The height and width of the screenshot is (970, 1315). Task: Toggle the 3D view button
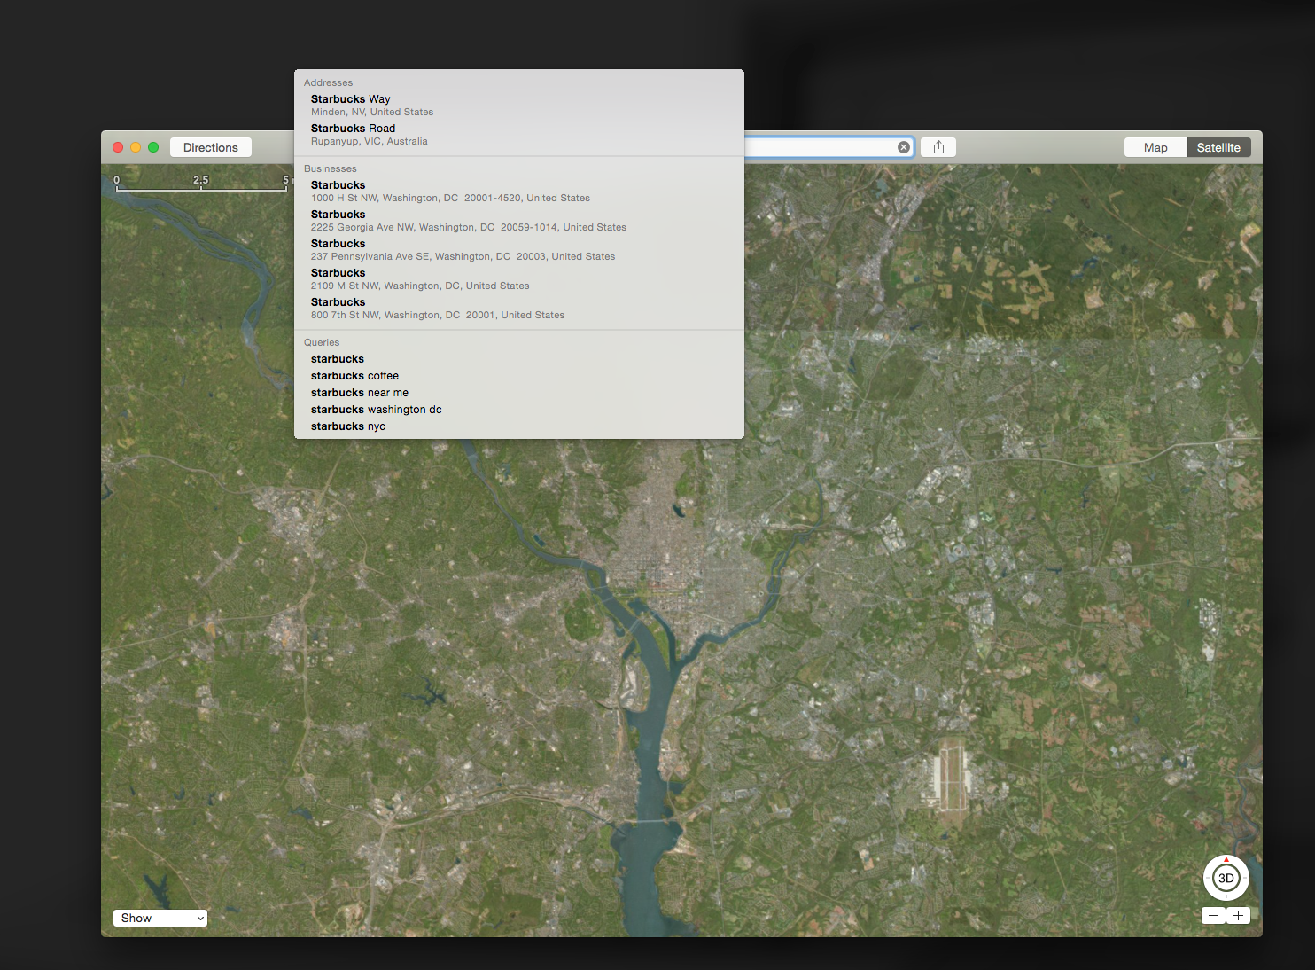point(1226,878)
